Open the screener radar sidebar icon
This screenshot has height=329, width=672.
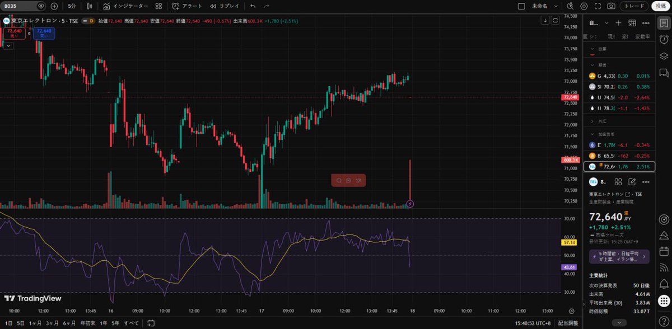[664, 219]
